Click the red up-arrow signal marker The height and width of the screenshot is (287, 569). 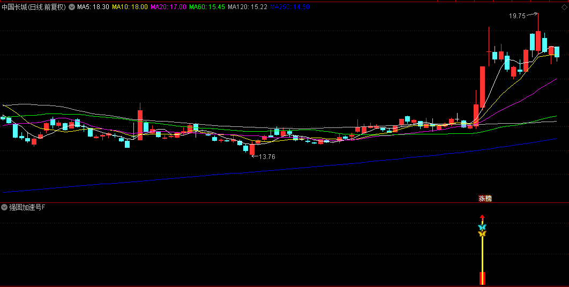coord(482,218)
